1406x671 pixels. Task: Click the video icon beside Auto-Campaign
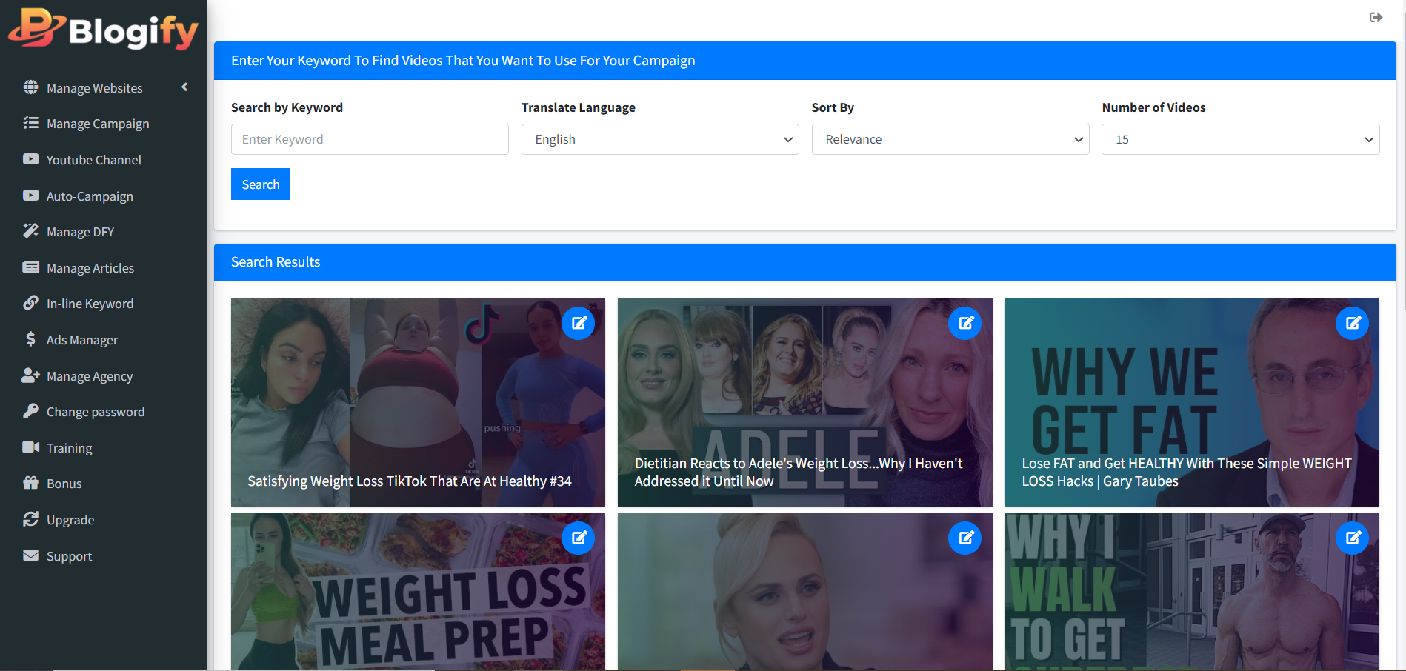(30, 196)
